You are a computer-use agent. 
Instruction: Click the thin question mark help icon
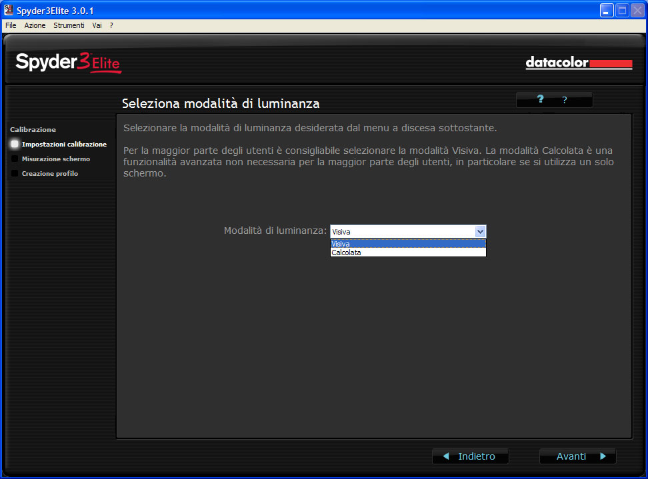tap(565, 100)
